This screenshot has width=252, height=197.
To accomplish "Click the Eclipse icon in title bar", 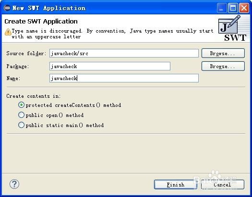I will [7, 8].
